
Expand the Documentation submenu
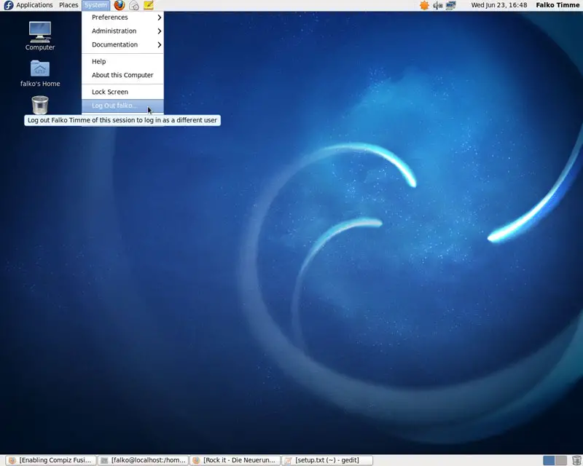point(122,44)
